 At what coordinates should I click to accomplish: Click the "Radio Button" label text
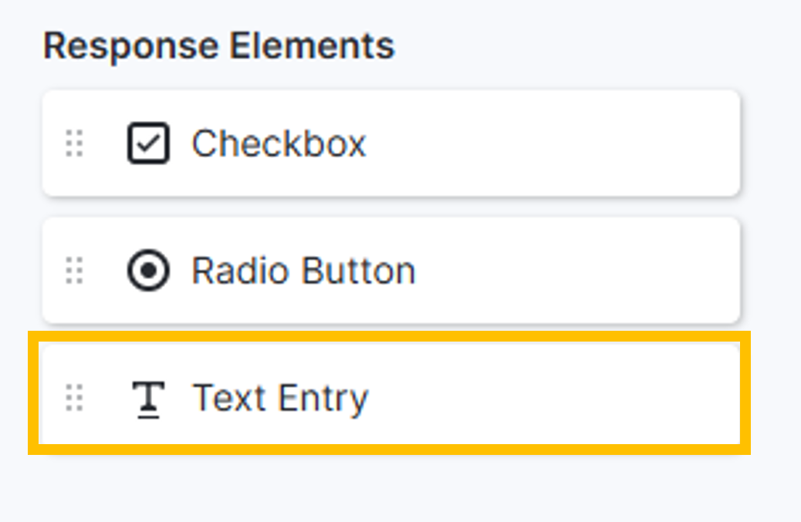[303, 271]
